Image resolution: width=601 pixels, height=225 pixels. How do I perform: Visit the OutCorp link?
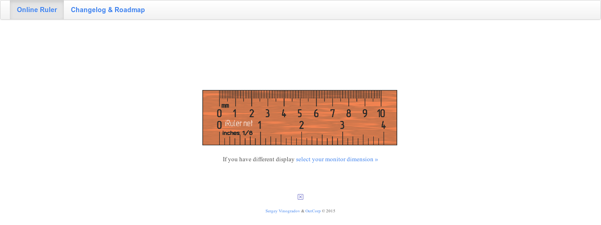[x=313, y=211]
